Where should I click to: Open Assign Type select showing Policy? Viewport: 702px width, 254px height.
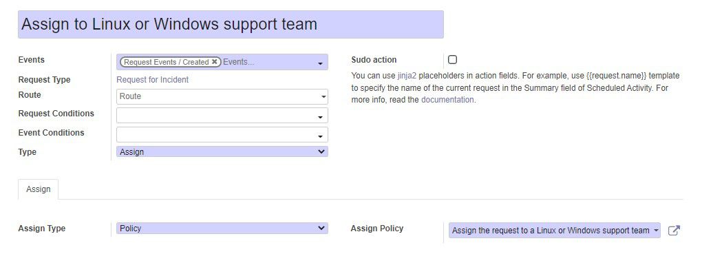tap(222, 229)
